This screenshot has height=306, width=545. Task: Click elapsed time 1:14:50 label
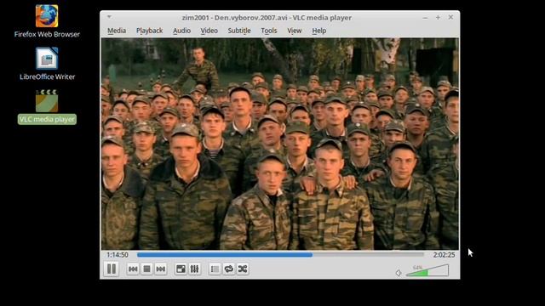(118, 255)
